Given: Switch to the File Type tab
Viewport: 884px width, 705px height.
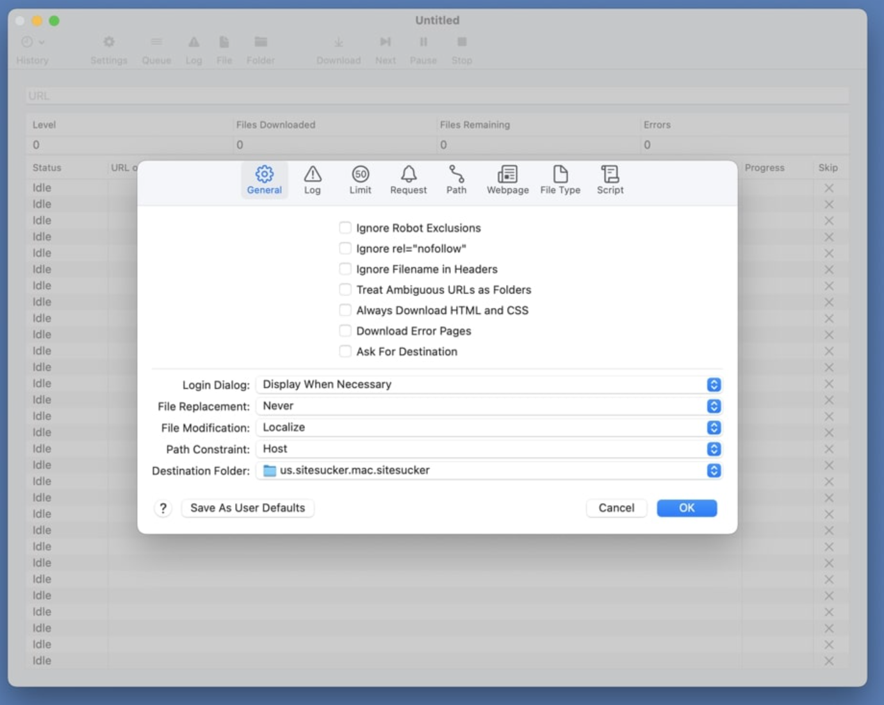Looking at the screenshot, I should pos(560,179).
